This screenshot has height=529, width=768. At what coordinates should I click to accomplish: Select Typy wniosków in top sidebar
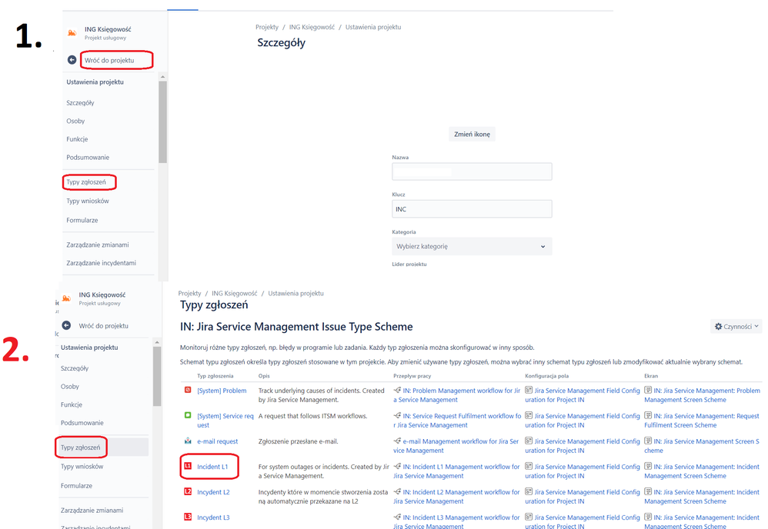[88, 201]
